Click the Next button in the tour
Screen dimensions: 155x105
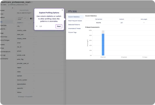point(59,26)
